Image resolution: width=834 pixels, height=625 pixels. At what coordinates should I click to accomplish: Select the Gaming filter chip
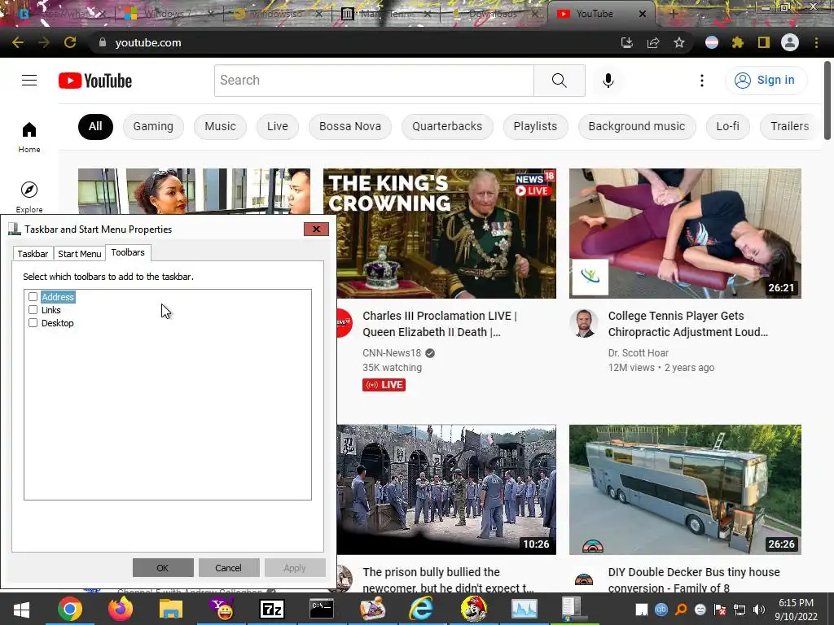click(x=153, y=126)
